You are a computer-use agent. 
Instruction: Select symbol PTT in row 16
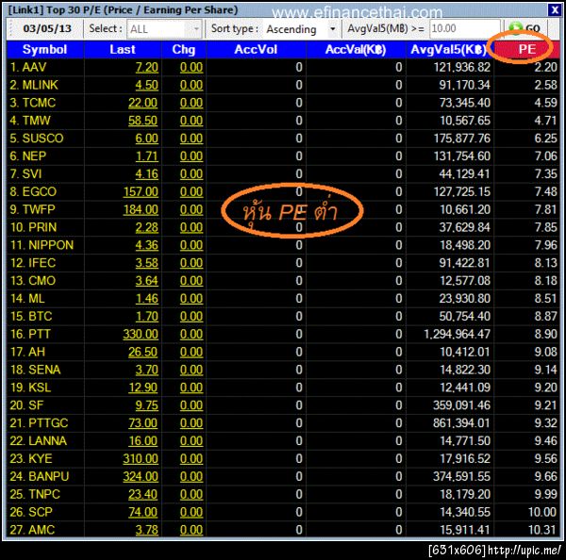(x=40, y=334)
